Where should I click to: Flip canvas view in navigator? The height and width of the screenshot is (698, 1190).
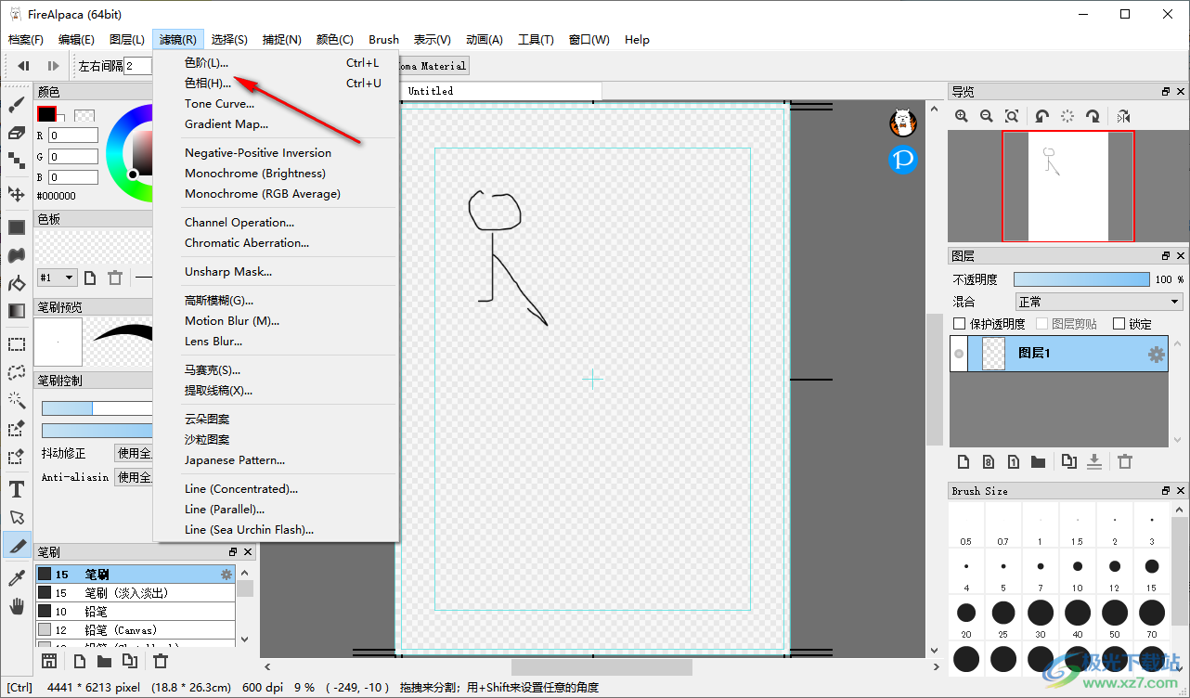coord(1123,116)
